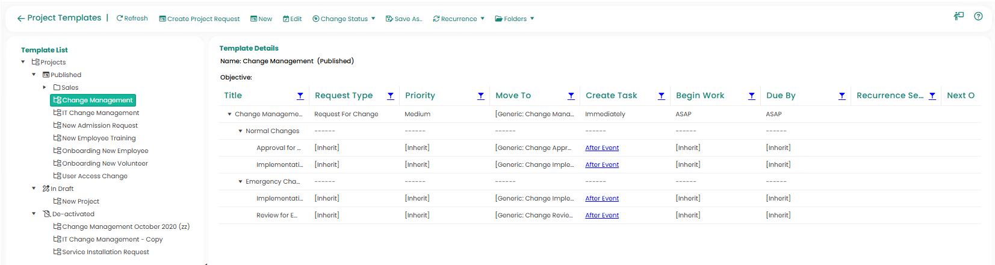Image resolution: width=995 pixels, height=265 pixels.
Task: Open the Change Status dropdown
Action: click(x=344, y=19)
